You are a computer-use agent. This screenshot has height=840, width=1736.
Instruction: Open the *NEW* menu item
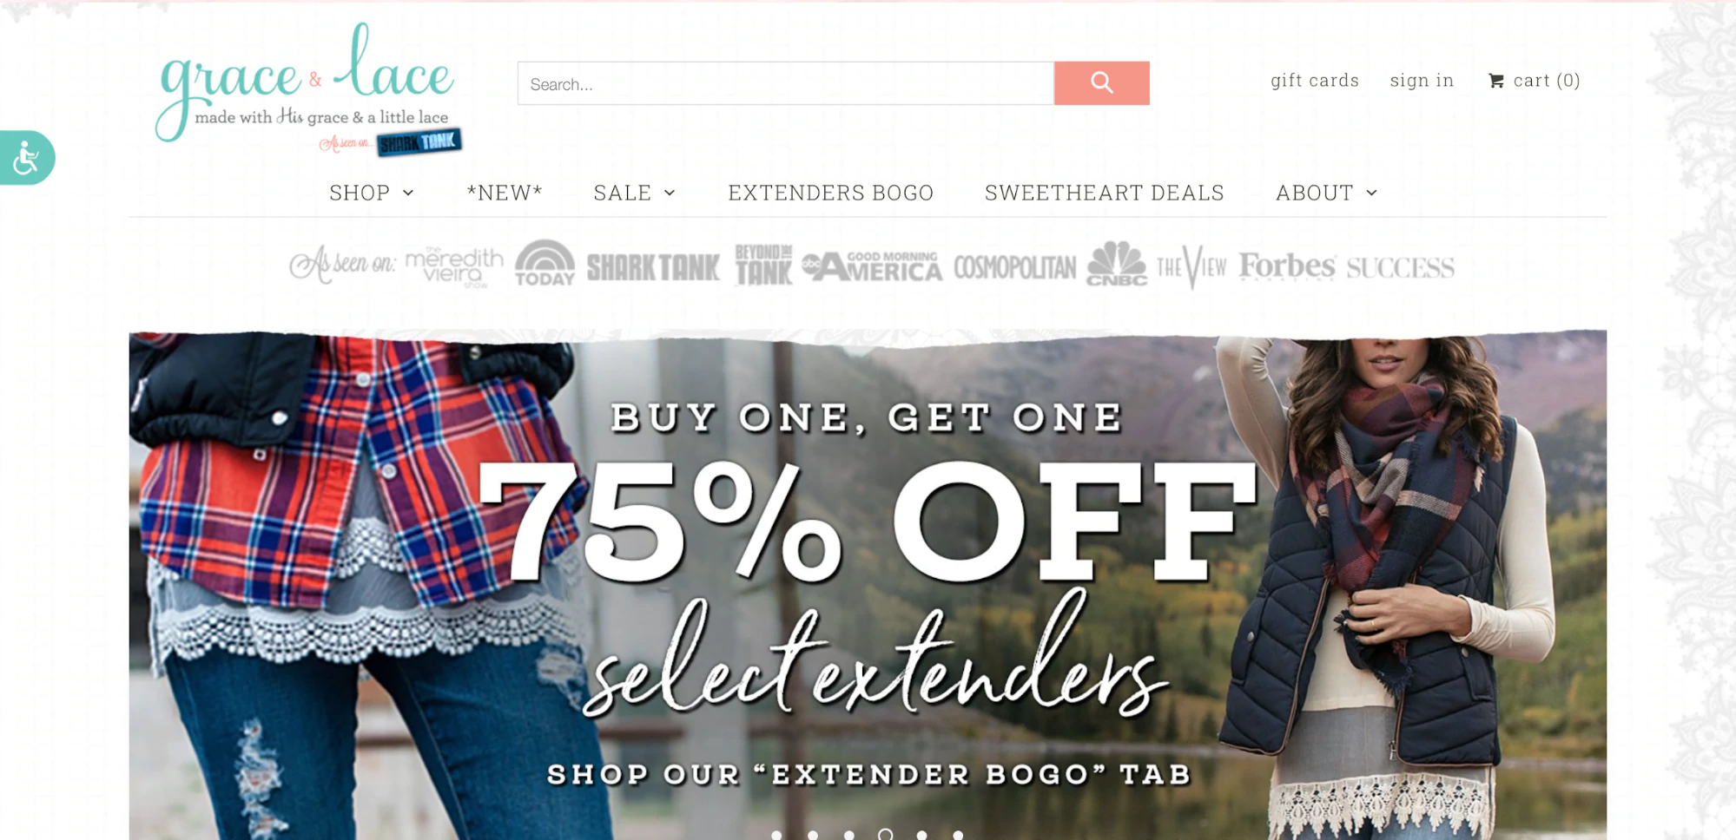click(505, 193)
